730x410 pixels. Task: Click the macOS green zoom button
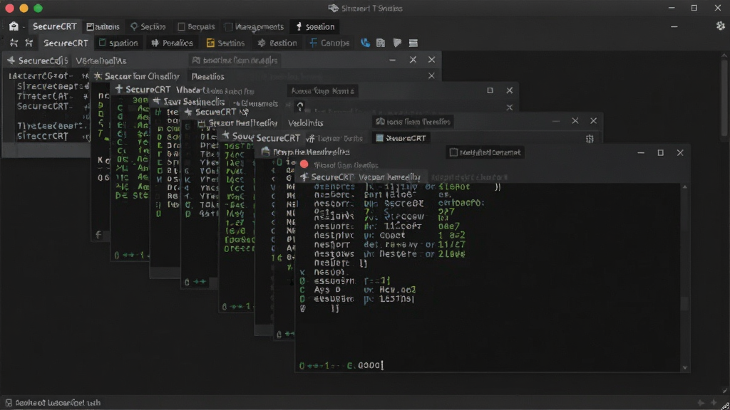38,8
